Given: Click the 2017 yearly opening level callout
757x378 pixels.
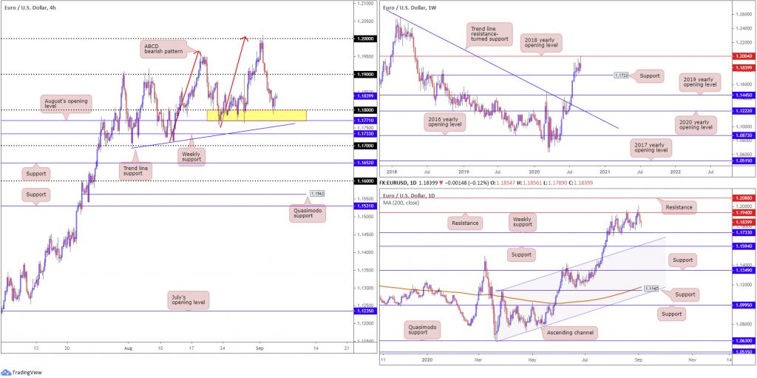Looking at the screenshot, I should point(651,149).
